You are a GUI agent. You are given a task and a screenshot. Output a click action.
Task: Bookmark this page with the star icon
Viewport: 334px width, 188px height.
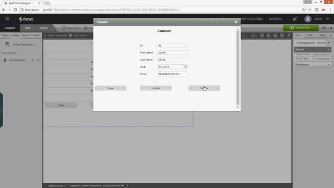[x=303, y=10]
